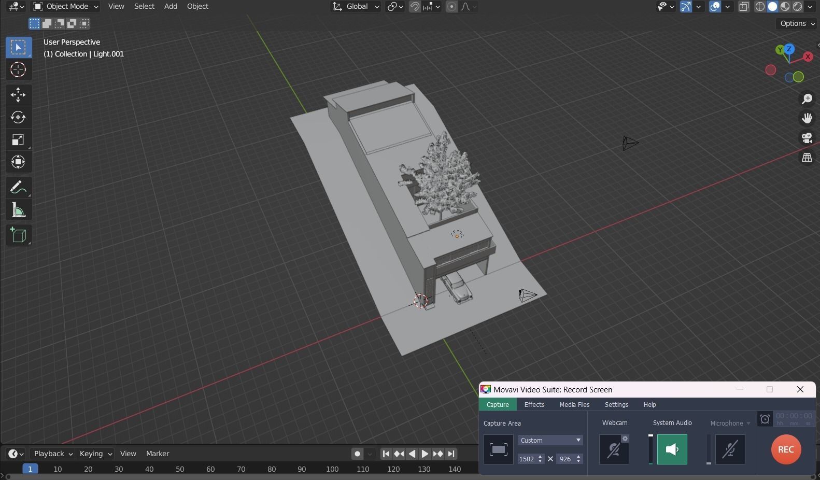Click the Z axis on navigation gizmo
The height and width of the screenshot is (480, 820).
pos(789,49)
